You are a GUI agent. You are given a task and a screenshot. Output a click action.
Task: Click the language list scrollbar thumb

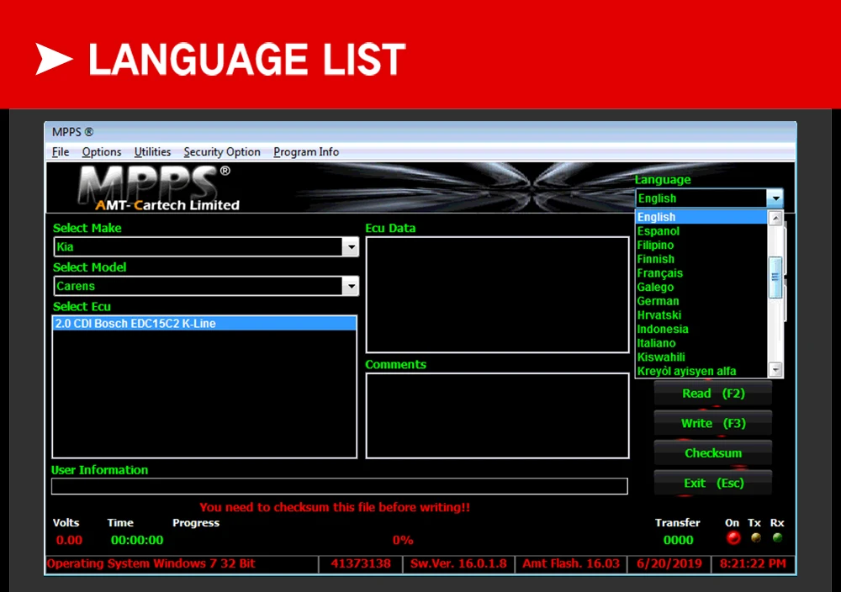[x=775, y=277]
